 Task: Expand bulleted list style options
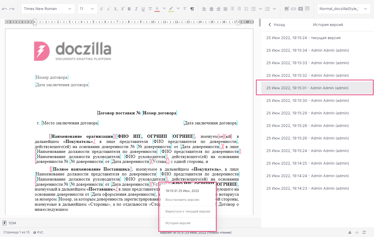tap(260, 9)
